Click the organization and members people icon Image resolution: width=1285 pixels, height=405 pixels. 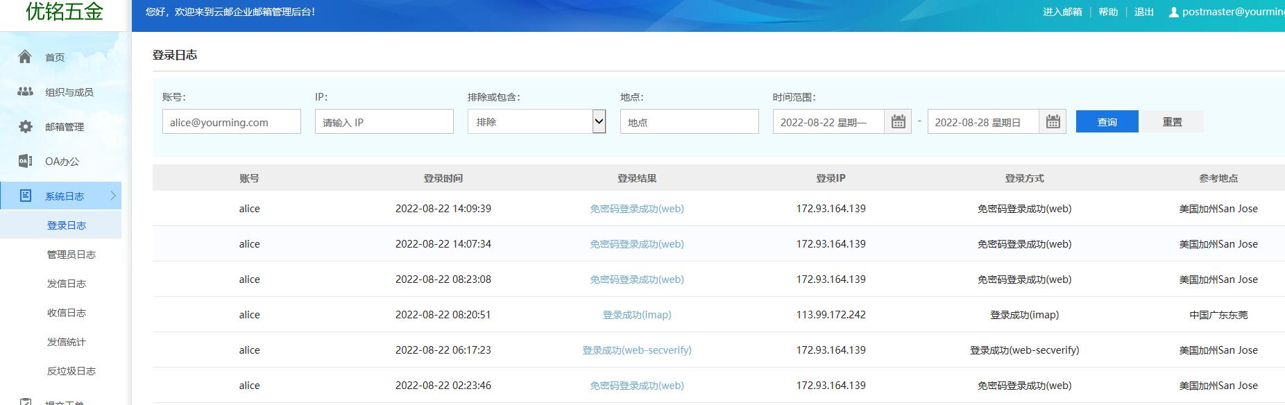pyautogui.click(x=25, y=92)
